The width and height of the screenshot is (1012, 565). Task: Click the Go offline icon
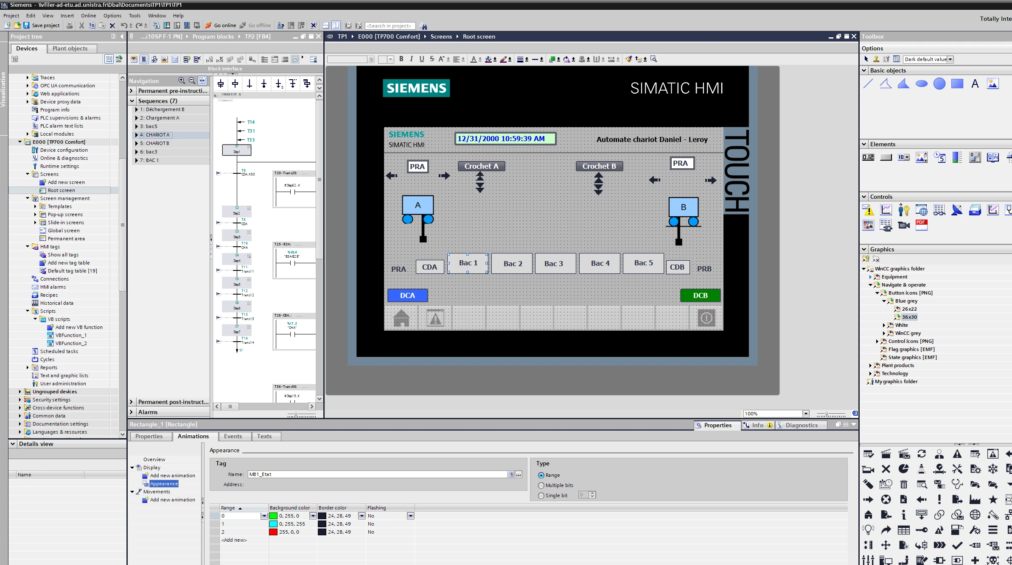pos(243,25)
